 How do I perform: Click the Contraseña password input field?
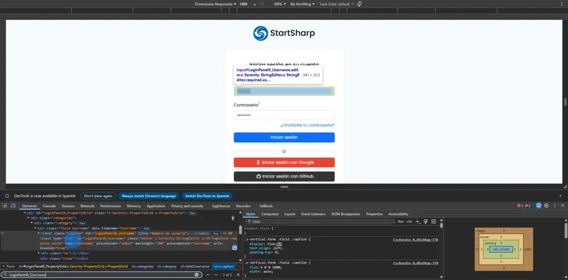284,114
